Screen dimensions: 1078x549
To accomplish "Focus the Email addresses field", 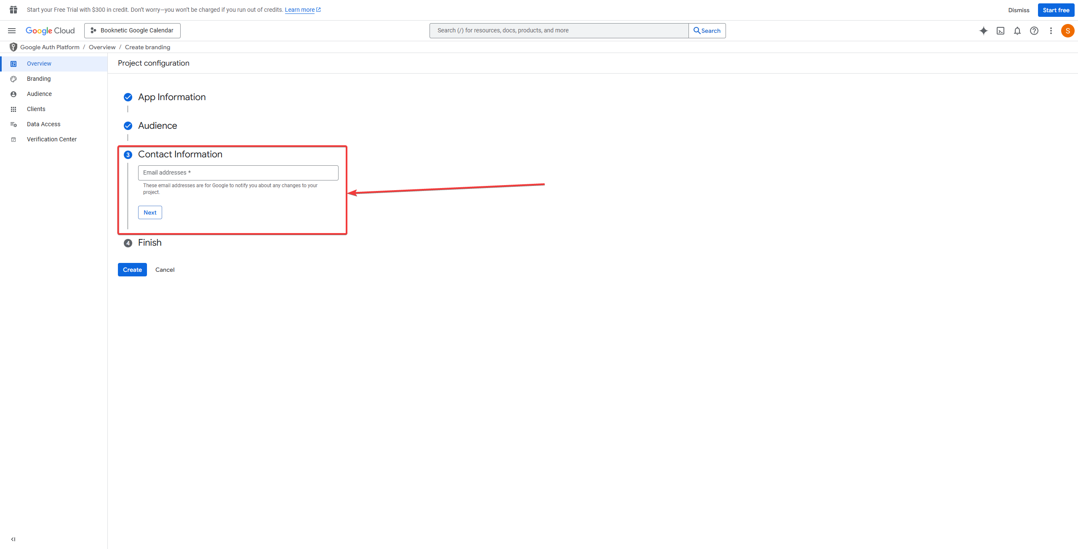I will (x=238, y=173).
